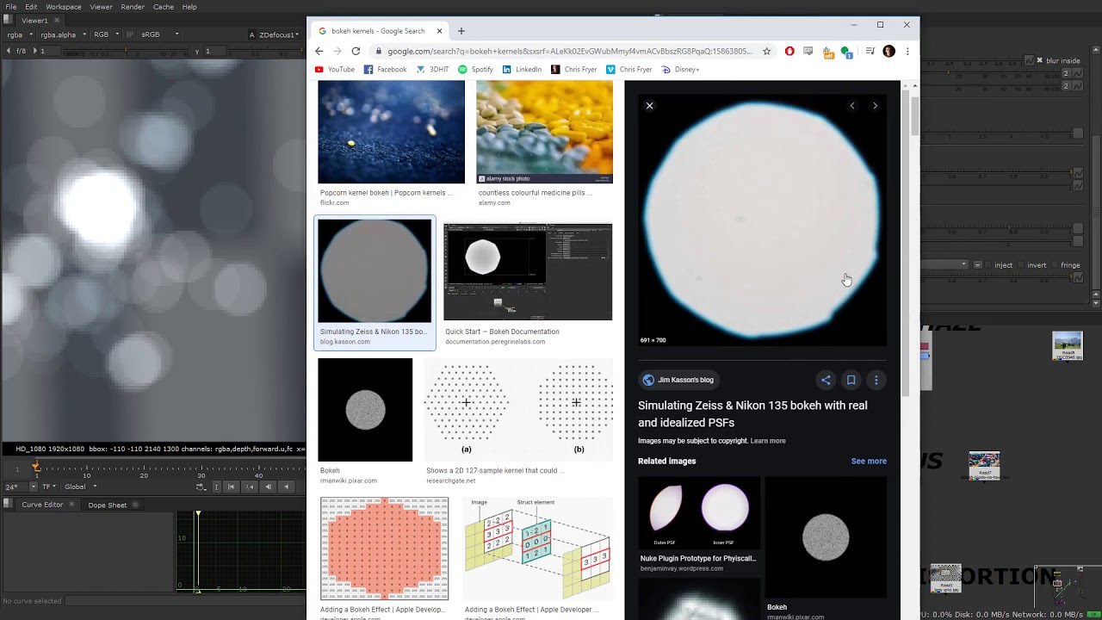1102x620 pixels.
Task: Enable the fringe checkbox
Action: click(1055, 265)
